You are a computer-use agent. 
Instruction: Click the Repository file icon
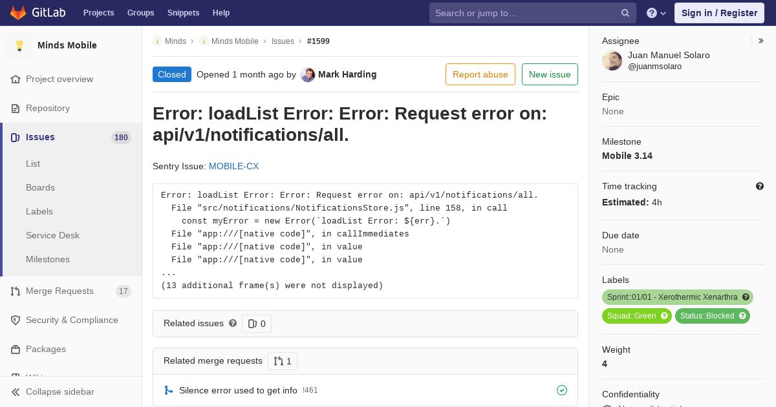[16, 108]
